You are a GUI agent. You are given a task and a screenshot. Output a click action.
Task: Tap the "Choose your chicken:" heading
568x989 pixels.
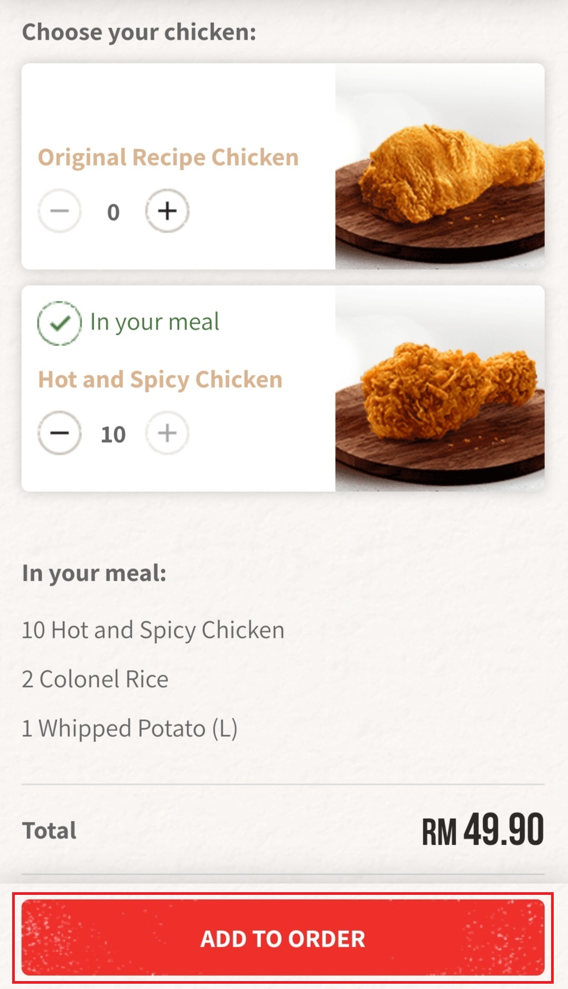(139, 32)
